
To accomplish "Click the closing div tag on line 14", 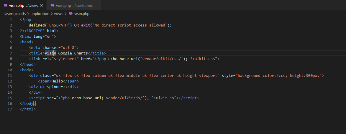I will 35,92.
